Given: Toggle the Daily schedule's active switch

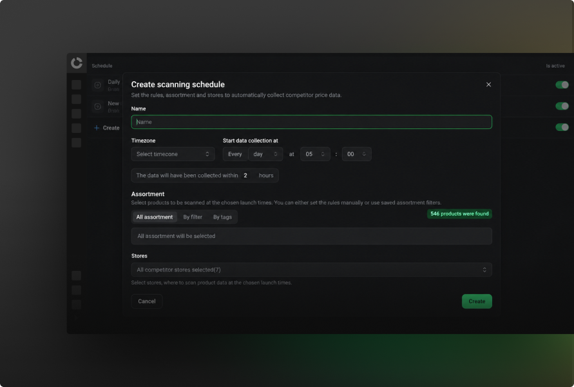Looking at the screenshot, I should click(x=562, y=84).
